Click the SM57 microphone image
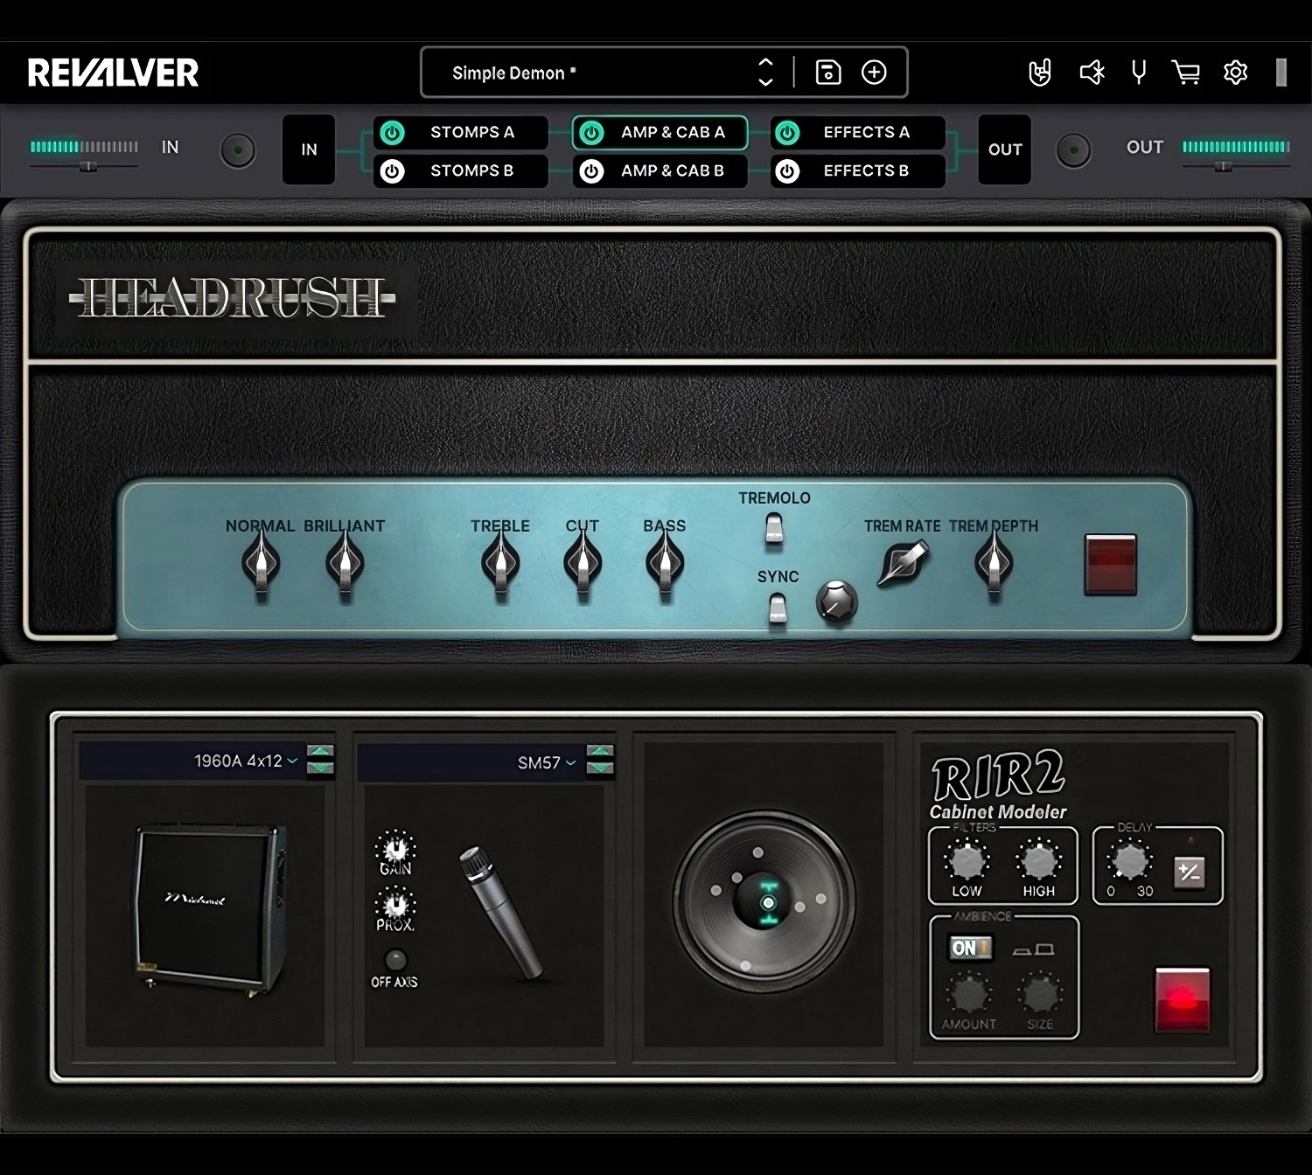Screen dimensions: 1312x1175 coord(502,913)
